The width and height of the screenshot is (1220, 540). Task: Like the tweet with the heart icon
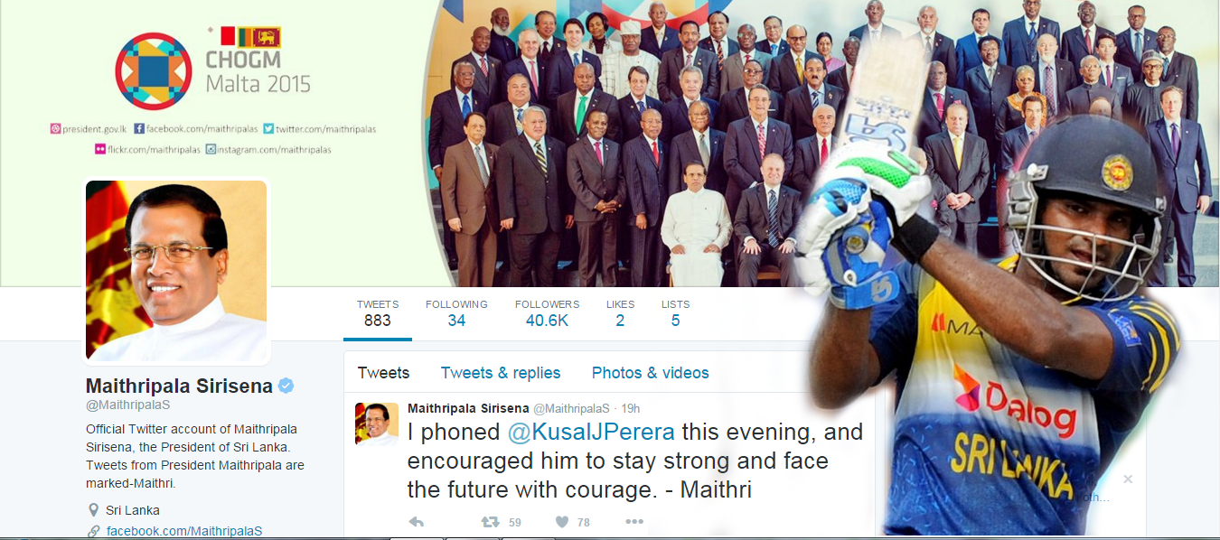[561, 521]
